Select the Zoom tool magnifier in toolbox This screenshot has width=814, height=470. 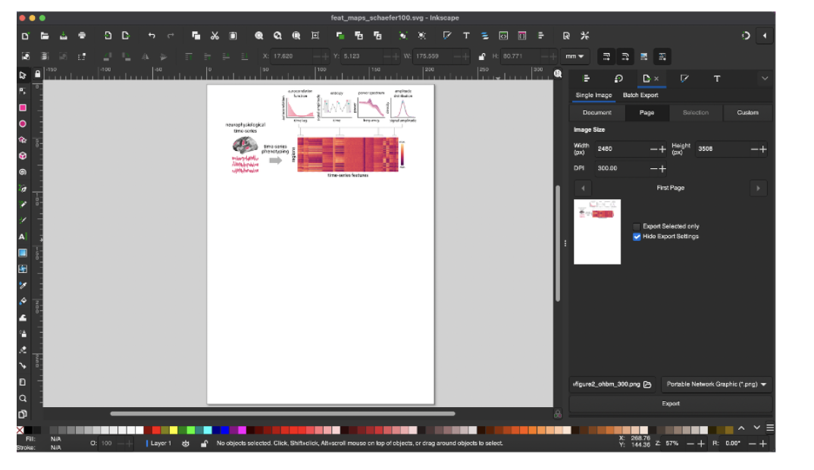coord(23,398)
